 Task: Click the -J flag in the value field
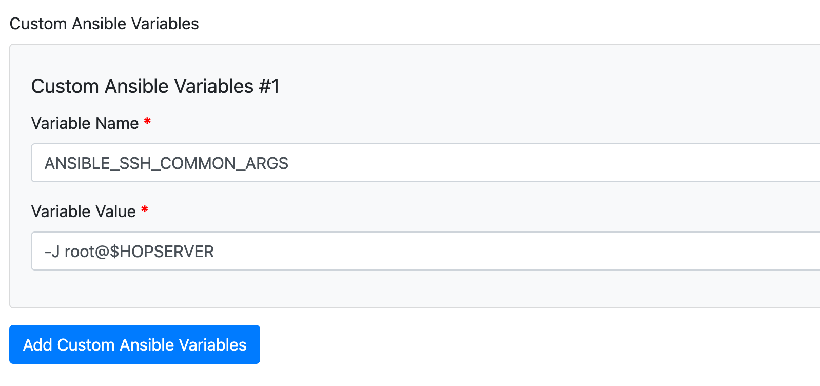click(52, 252)
